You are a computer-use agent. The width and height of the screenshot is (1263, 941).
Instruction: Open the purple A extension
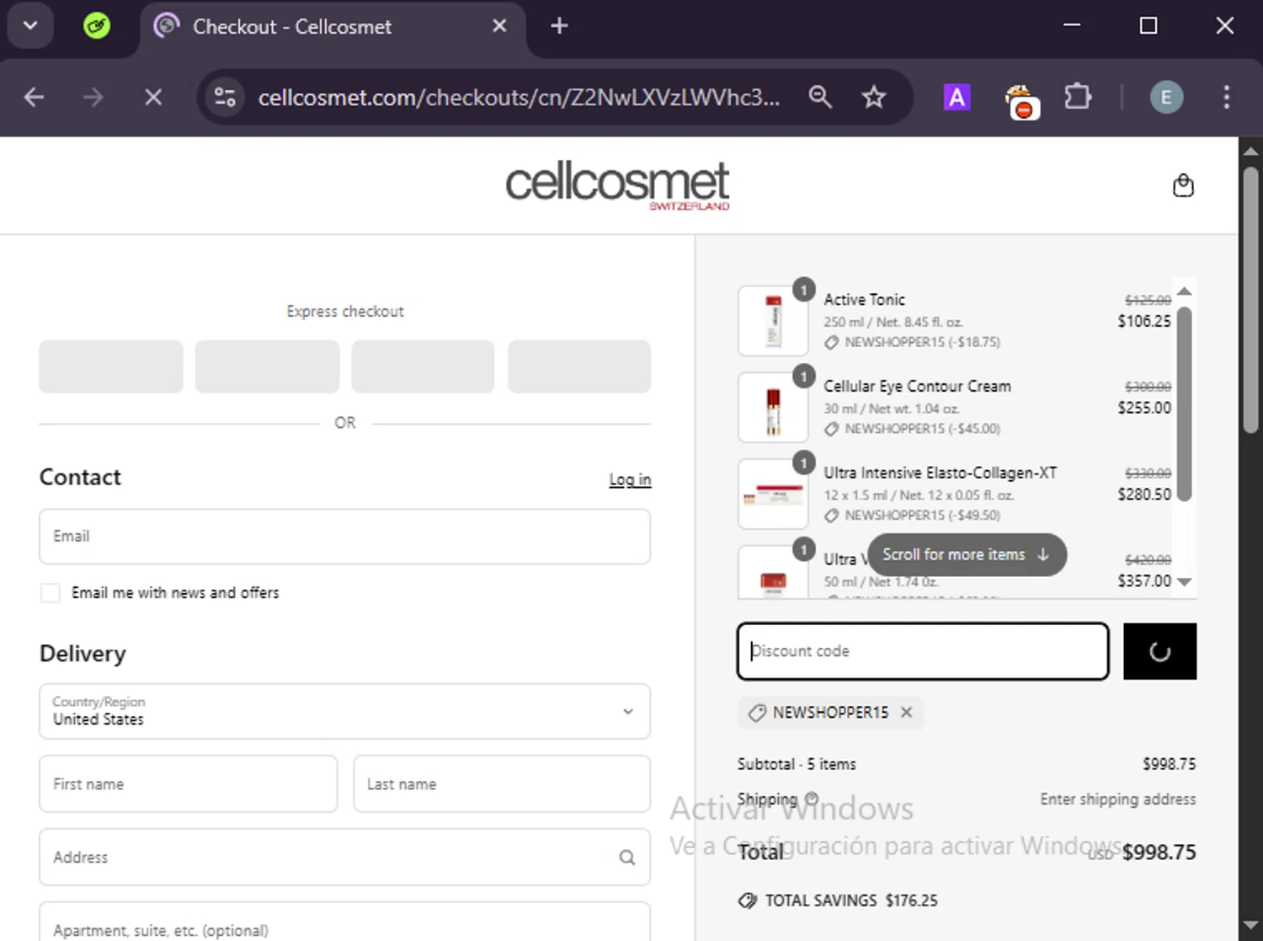[x=957, y=98]
